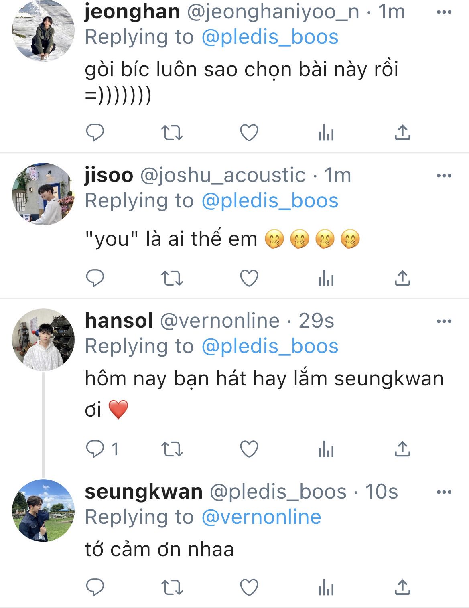Image resolution: width=469 pixels, height=608 pixels.
Task: Retweet seungkwan's reply
Action: click(x=172, y=588)
